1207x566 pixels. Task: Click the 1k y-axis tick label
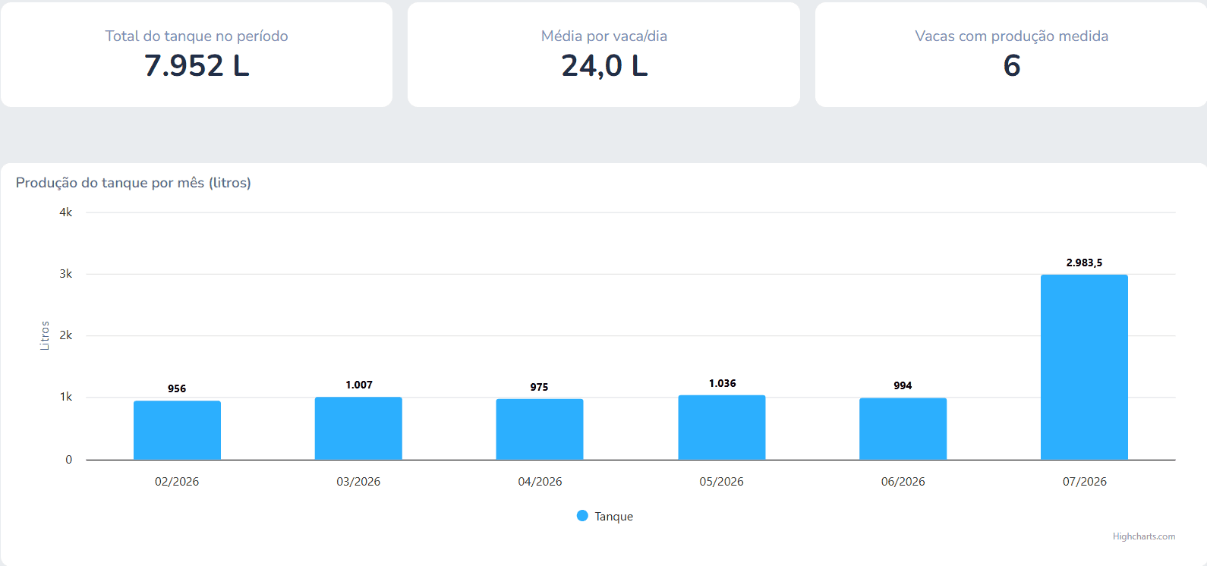pyautogui.click(x=66, y=397)
